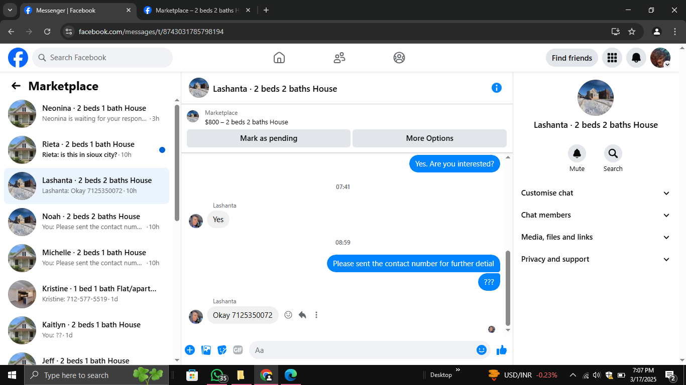Image resolution: width=686 pixels, height=385 pixels.
Task: Choose a GIF from the composer
Action: (238, 350)
